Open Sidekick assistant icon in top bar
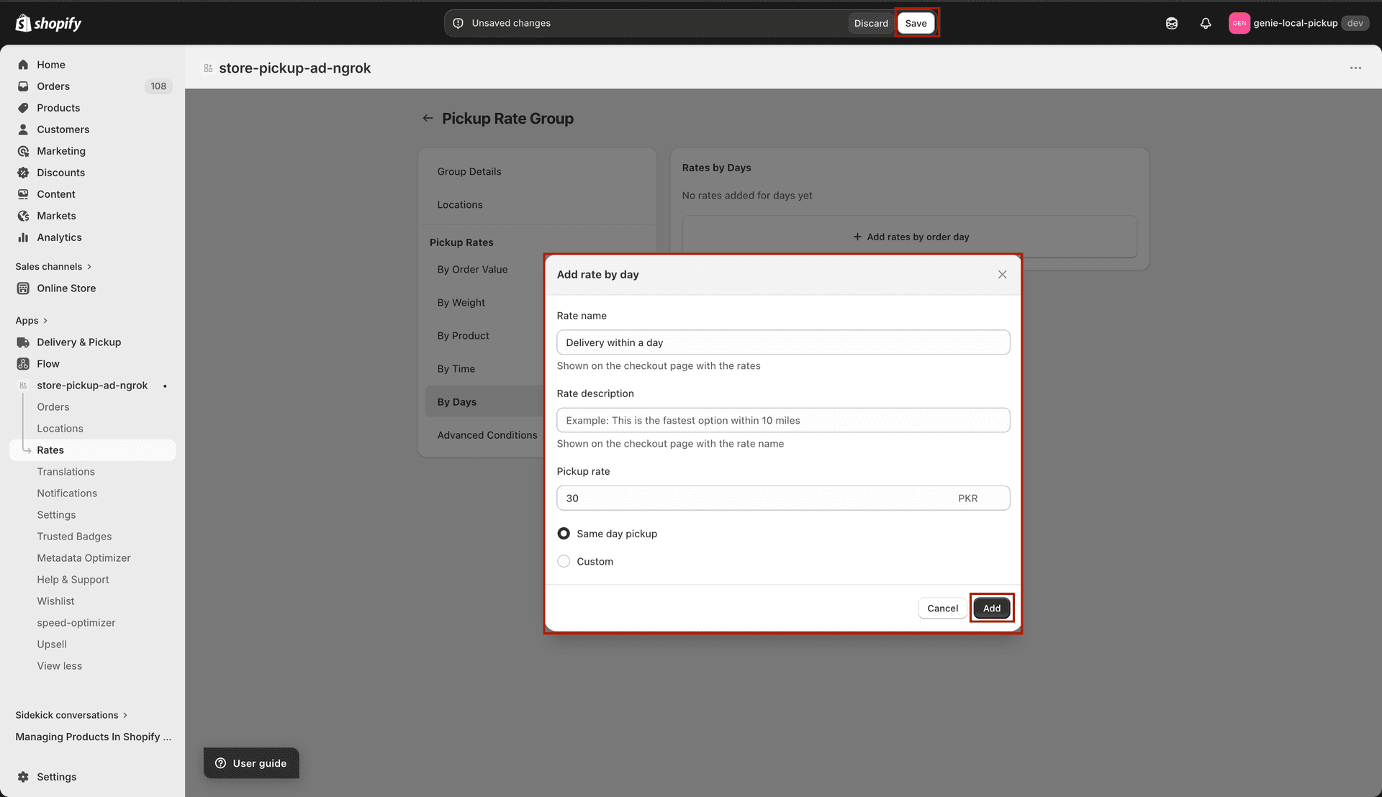This screenshot has width=1382, height=797. (x=1172, y=23)
